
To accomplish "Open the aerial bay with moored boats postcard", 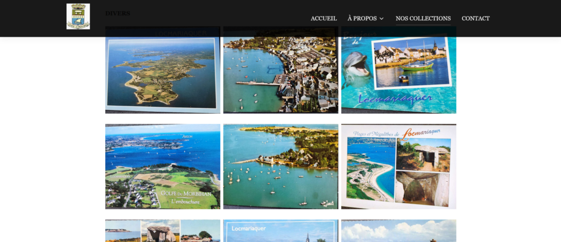I will click(x=280, y=166).
